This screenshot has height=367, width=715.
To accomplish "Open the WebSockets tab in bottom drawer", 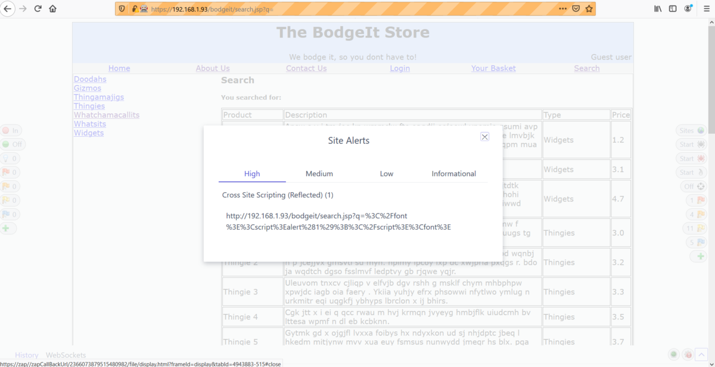I will click(66, 355).
